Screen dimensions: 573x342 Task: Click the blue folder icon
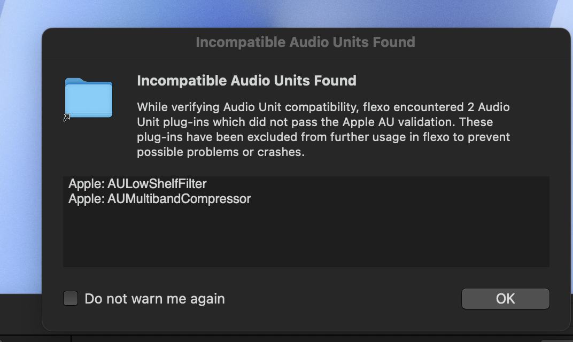(x=89, y=98)
